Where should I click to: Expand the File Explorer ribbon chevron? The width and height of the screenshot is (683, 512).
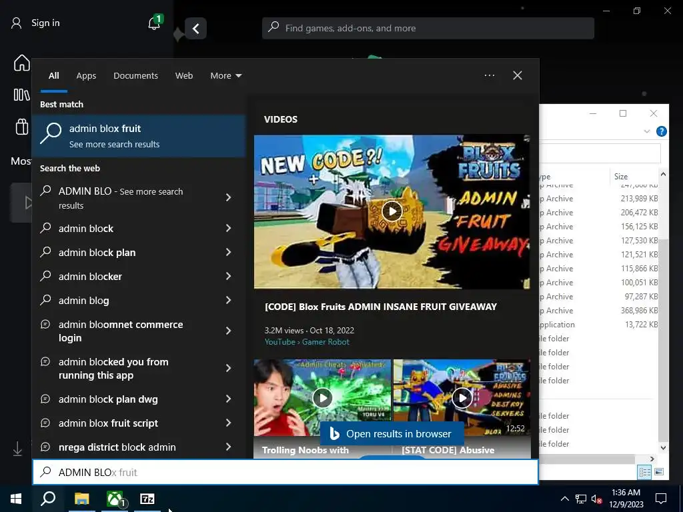[647, 131]
